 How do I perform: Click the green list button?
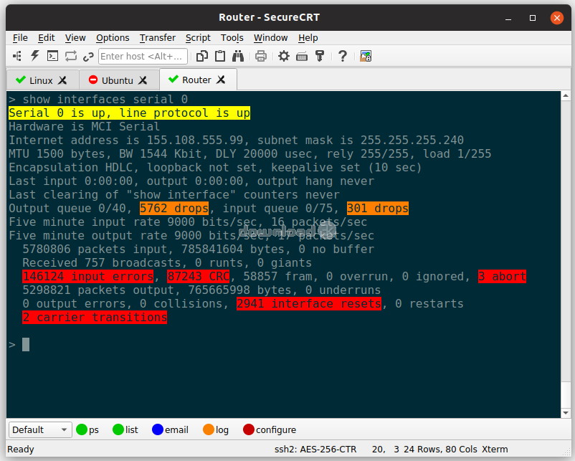(125, 429)
